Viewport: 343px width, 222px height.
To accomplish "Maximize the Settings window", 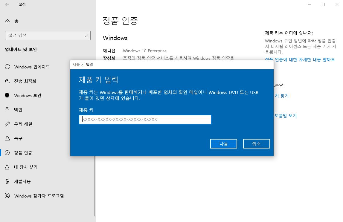I will coord(323,4).
